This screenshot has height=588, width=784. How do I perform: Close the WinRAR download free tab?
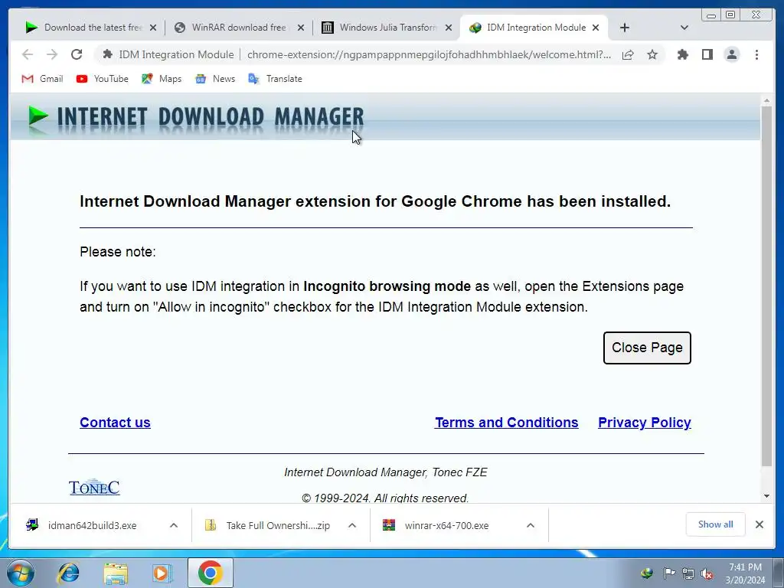pyautogui.click(x=300, y=28)
